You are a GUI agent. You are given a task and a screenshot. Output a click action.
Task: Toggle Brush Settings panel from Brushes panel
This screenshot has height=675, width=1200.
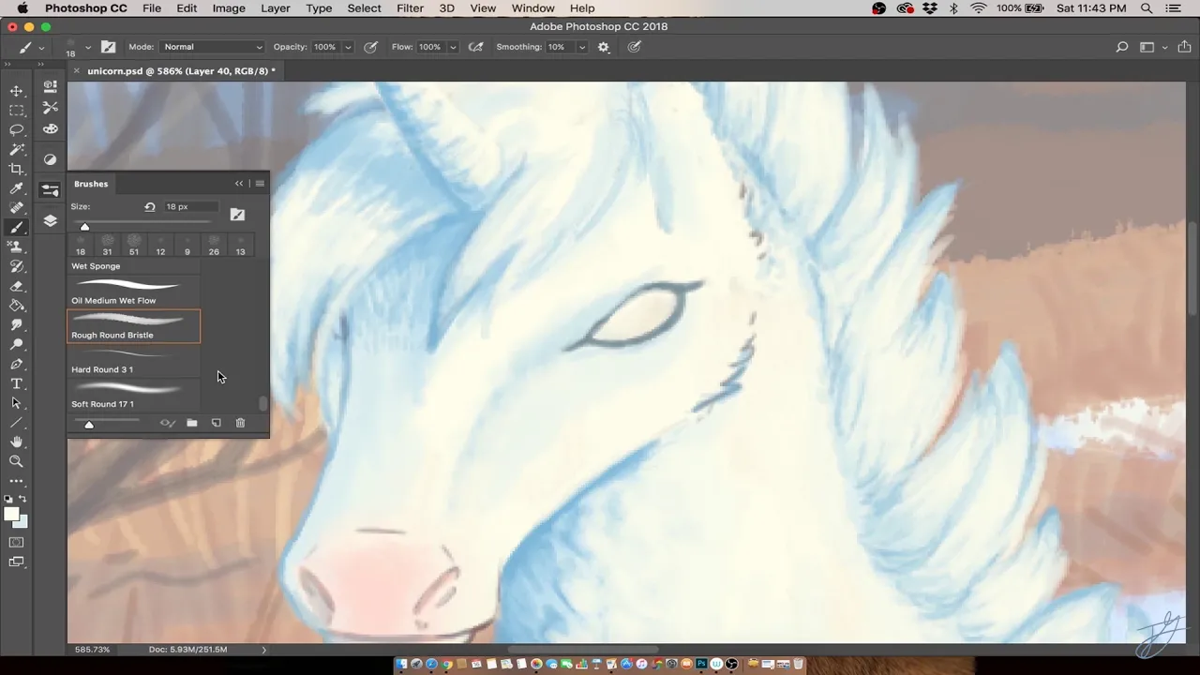[237, 215]
